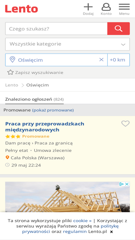Image resolution: width=135 pixels, height=240 pixels.
Task: Click the location pin icon
Action: pos(12,59)
